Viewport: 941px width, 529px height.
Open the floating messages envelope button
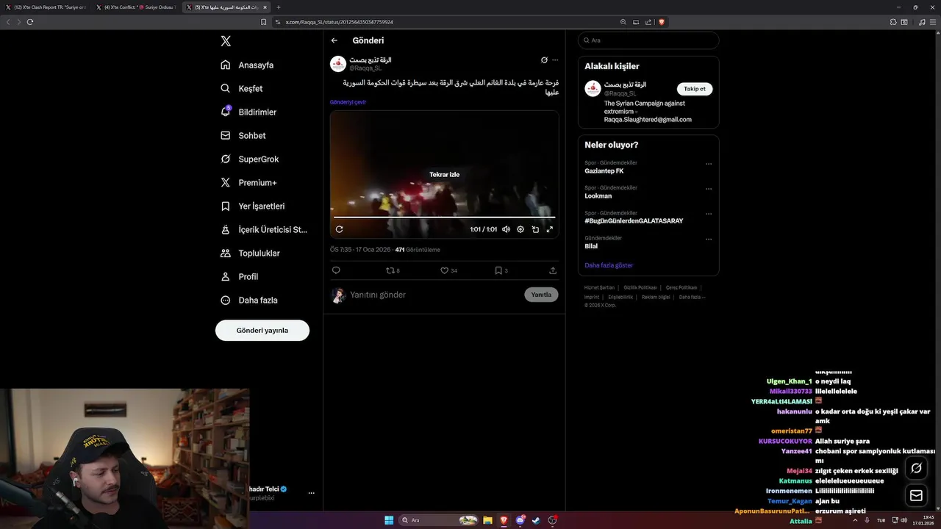pos(916,496)
